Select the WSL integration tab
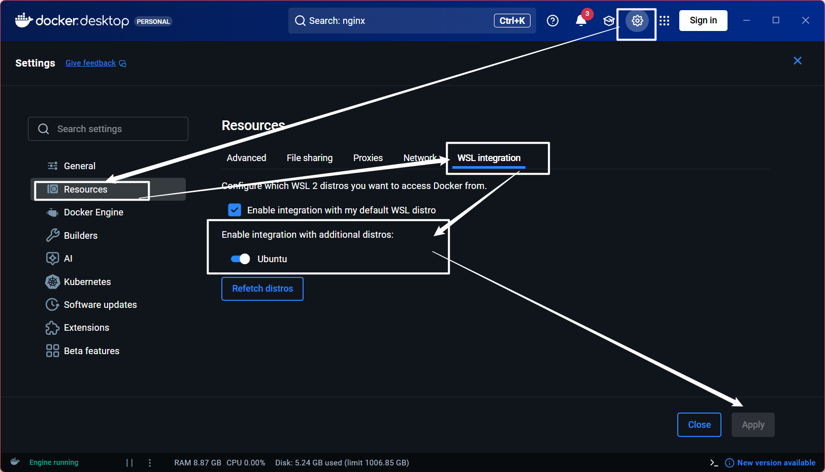 click(489, 158)
